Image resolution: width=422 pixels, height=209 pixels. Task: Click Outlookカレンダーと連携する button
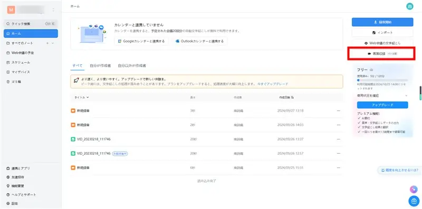click(x=199, y=42)
